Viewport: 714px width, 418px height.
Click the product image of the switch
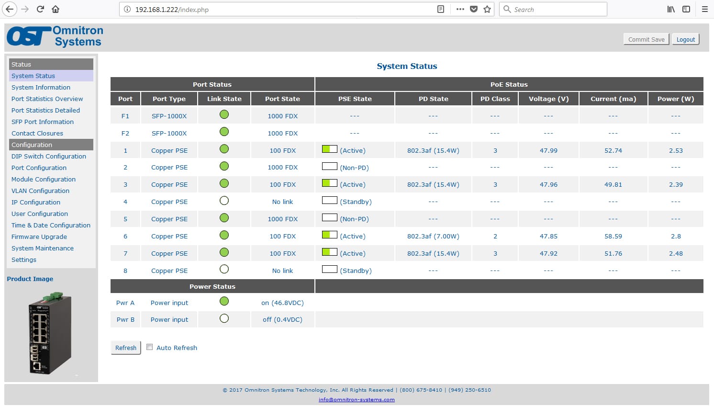click(x=50, y=333)
